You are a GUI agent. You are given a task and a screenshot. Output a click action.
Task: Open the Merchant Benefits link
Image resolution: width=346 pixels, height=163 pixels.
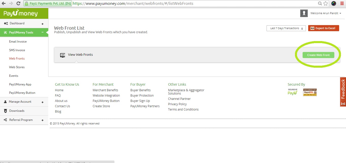click(105, 90)
